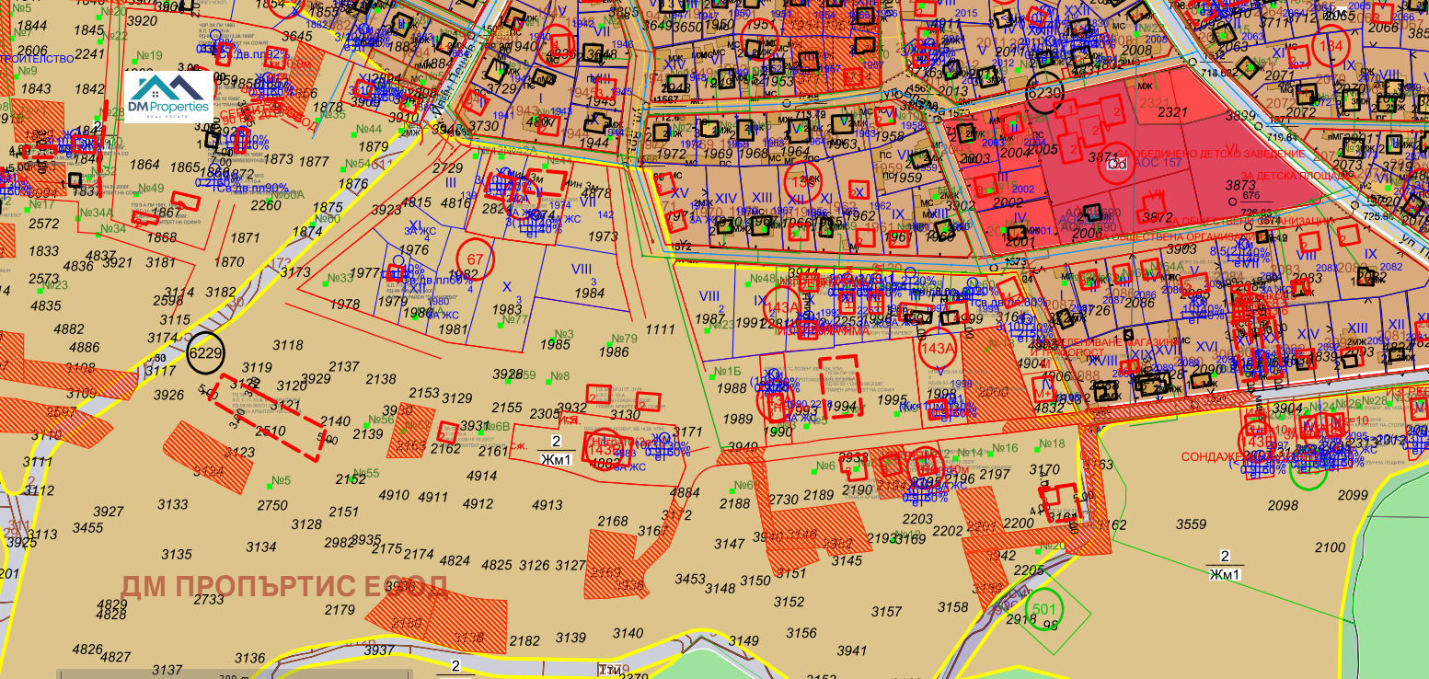Select the green circle marker 501
The image size is (1429, 679).
click(1043, 608)
